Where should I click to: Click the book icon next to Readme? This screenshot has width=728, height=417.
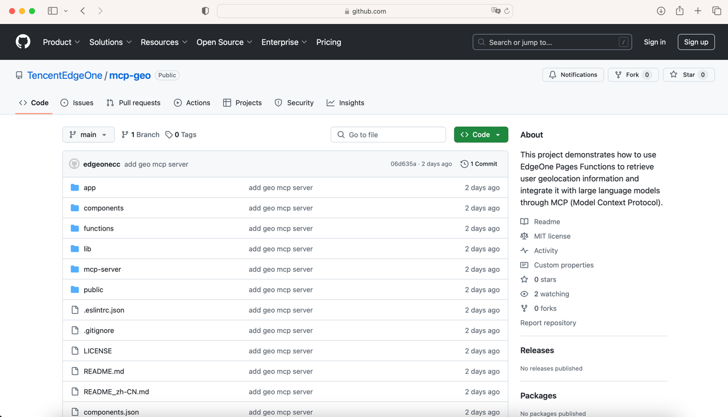524,222
